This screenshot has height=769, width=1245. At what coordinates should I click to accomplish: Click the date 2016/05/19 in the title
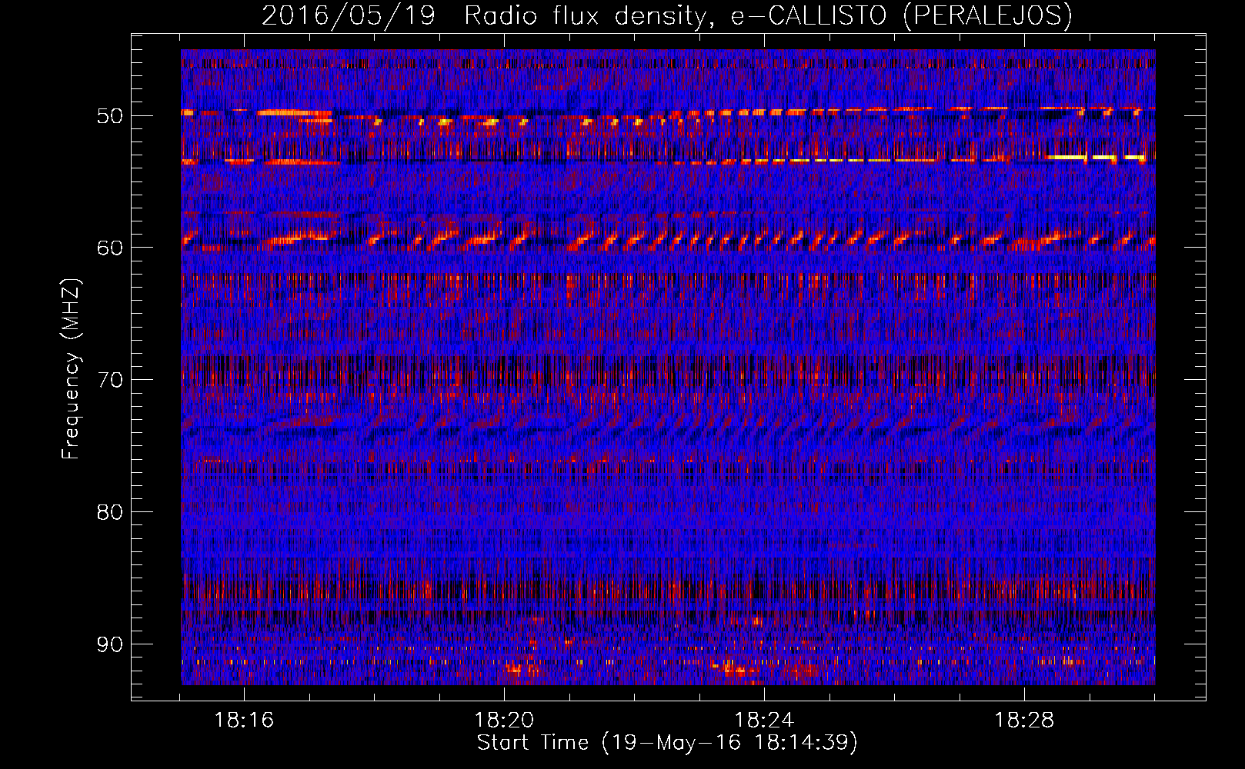(x=347, y=15)
